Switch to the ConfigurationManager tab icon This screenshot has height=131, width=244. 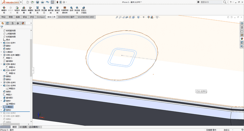point(13,23)
